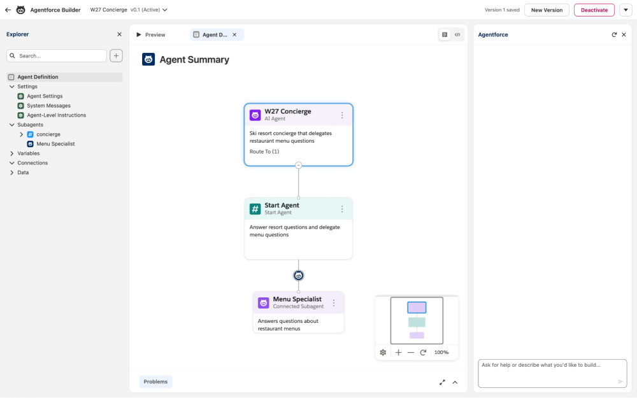637x398 pixels.
Task: Click the plus button beside Explorer search
Action: [116, 55]
